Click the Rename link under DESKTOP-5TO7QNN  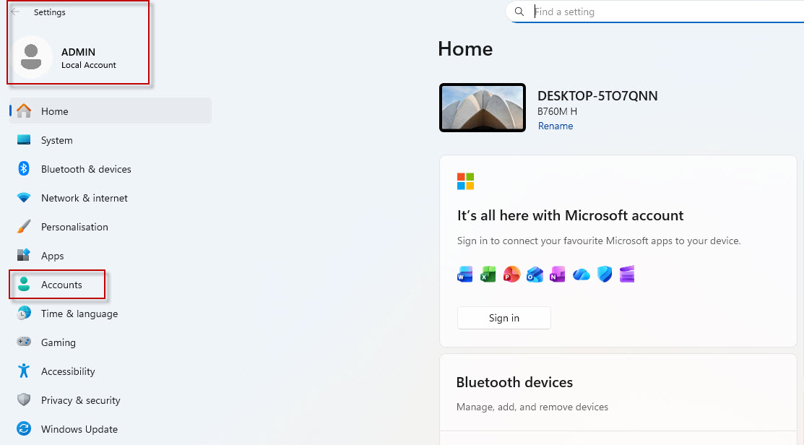click(556, 126)
